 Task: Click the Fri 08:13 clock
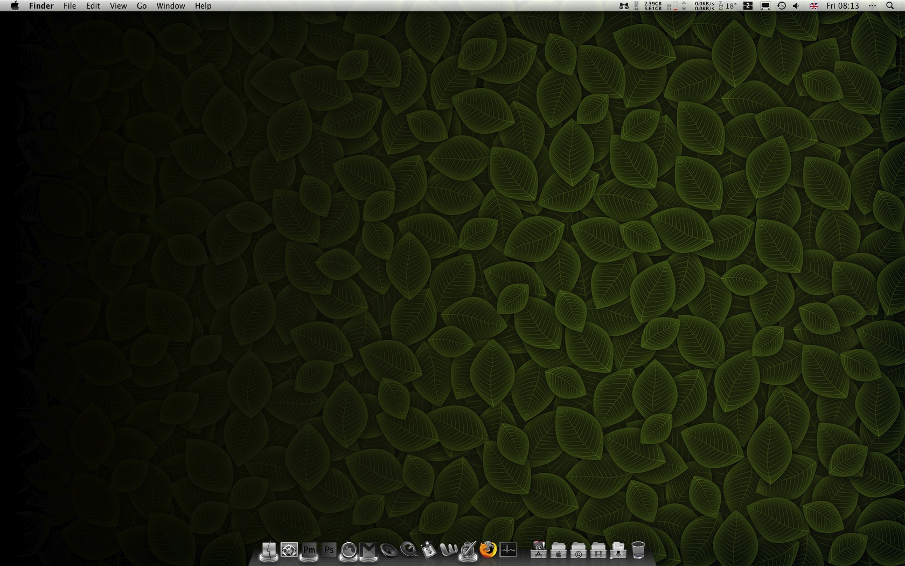(x=843, y=5)
